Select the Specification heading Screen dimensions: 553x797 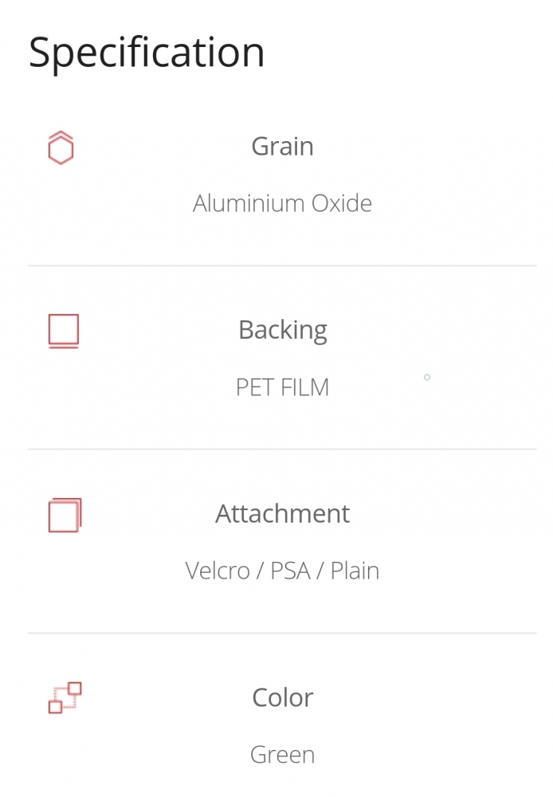147,53
